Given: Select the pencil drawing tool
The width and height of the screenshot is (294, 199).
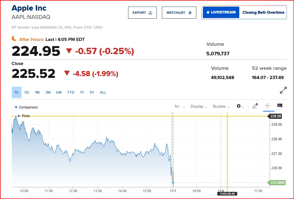Looking at the screenshot, I should pos(255,106).
